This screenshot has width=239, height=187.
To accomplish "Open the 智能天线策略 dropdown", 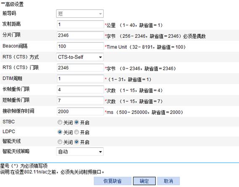I will click(x=80, y=152).
